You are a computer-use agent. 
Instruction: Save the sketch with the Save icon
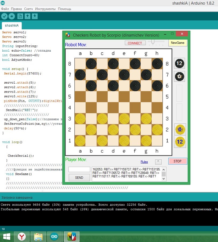[x=35, y=16]
